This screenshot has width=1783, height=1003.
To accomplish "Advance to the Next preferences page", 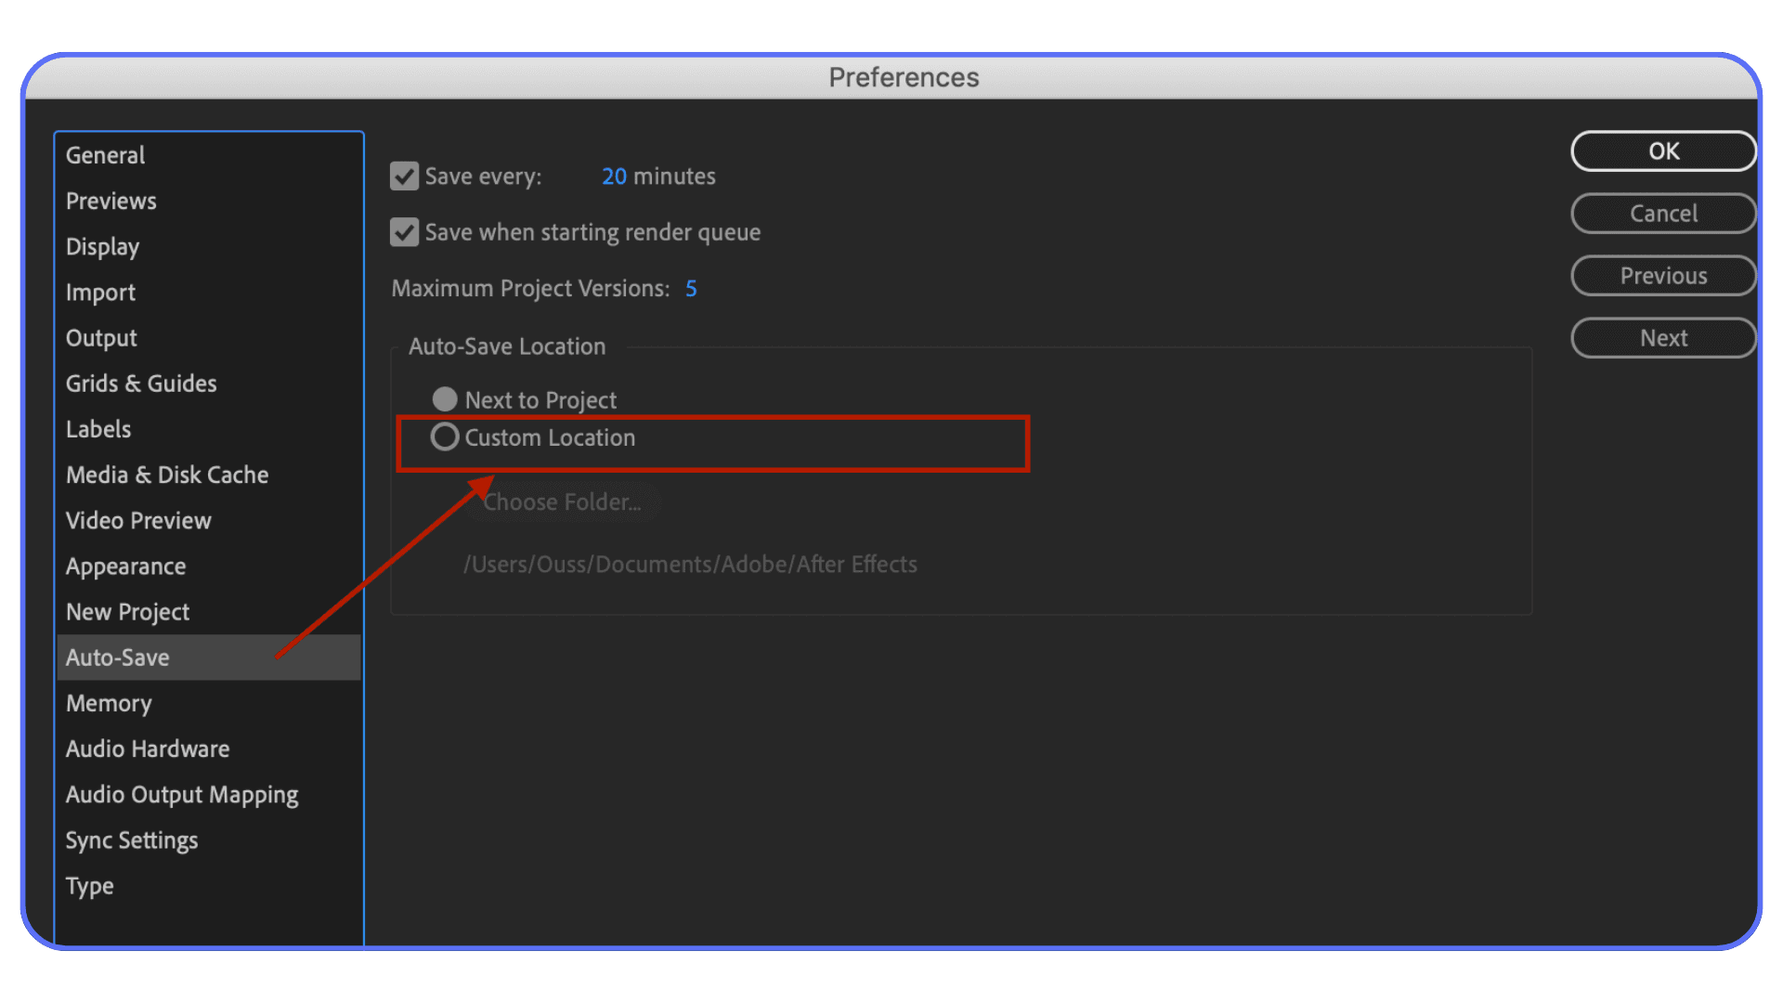I will tap(1662, 337).
